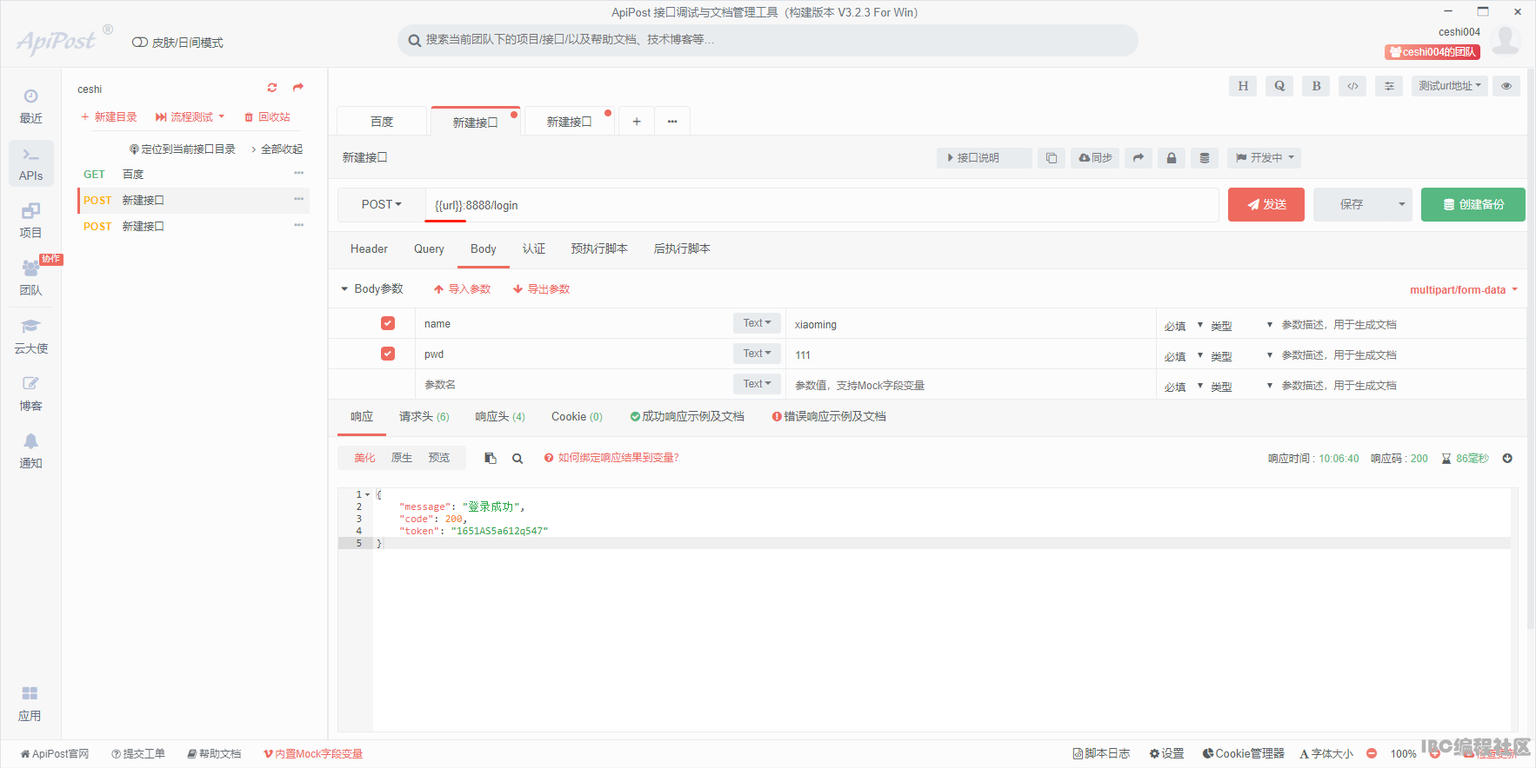This screenshot has width=1536, height=768.
Task: Open Cookie管理器 in status bar
Action: (x=1243, y=754)
